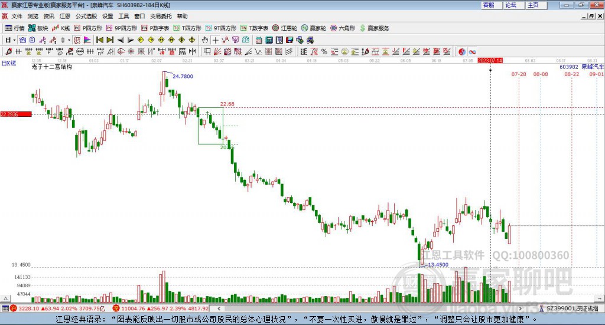Viewport: 605px width, 325px height.
Task: Open the 资讯 menu
Action: (48, 16)
